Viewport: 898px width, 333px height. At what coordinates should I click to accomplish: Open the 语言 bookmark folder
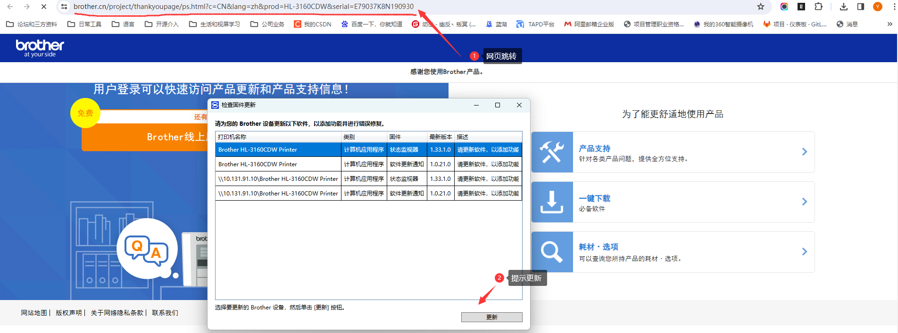123,24
